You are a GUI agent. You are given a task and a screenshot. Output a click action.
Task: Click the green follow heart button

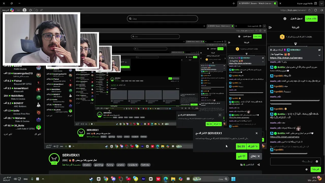point(241,156)
